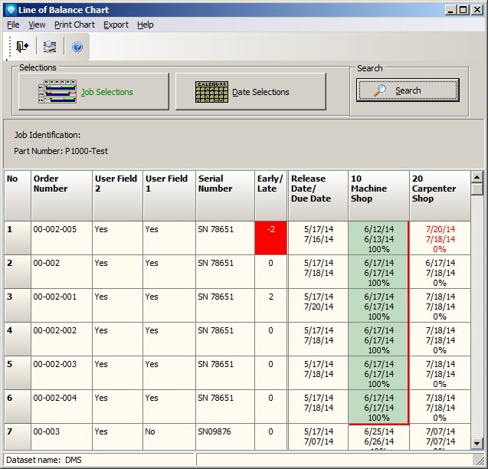Click the Search button
The width and height of the screenshot is (488, 469).
pos(408,90)
